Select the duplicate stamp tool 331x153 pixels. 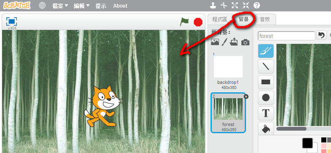[x=213, y=5]
